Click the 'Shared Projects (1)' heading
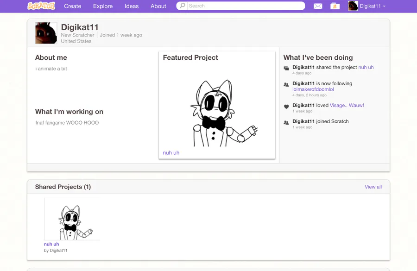Screen dimensions: 417x271 [x=63, y=187]
